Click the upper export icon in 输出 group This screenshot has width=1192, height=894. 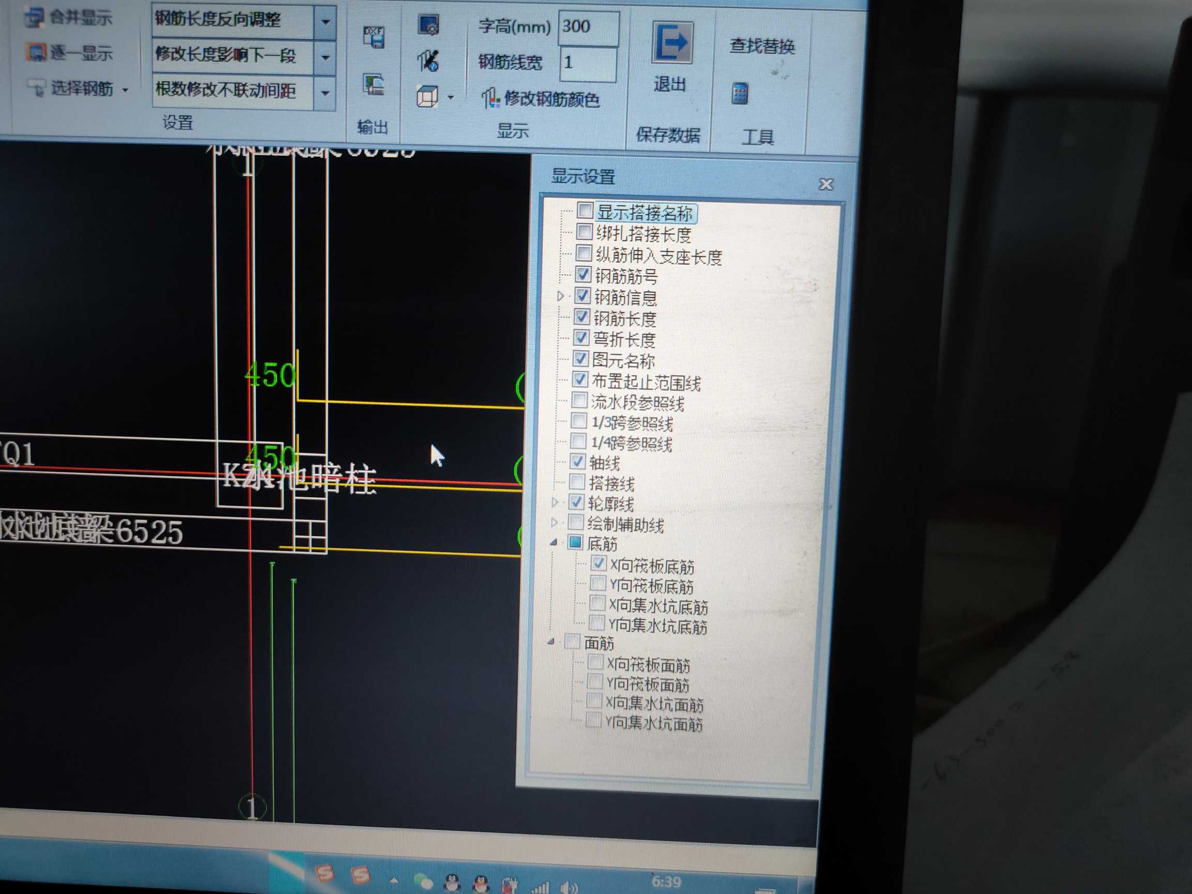coord(374,38)
